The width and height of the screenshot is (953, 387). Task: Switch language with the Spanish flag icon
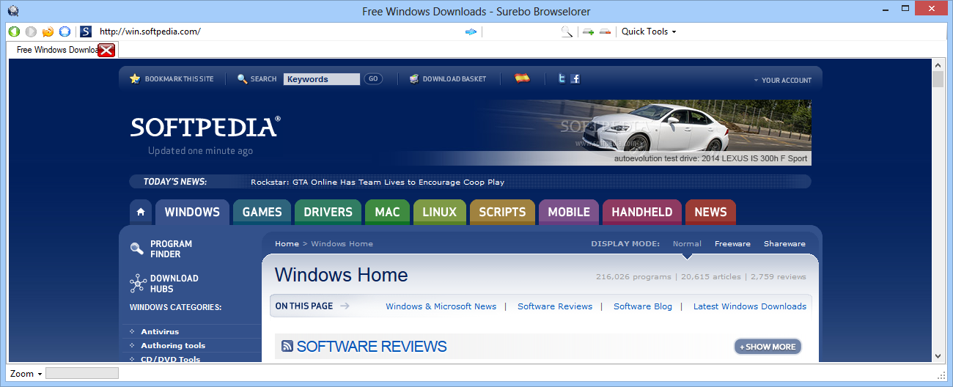(522, 78)
